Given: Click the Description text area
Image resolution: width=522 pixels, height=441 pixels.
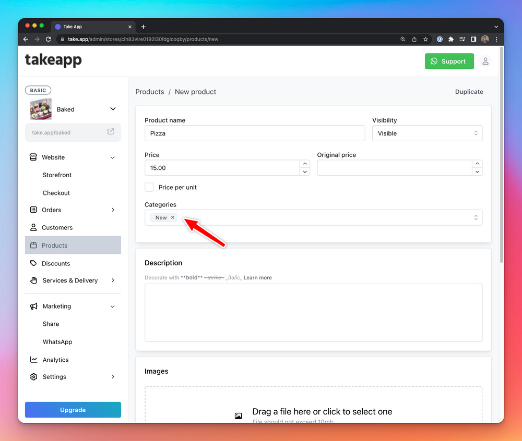Looking at the screenshot, I should 313,313.
